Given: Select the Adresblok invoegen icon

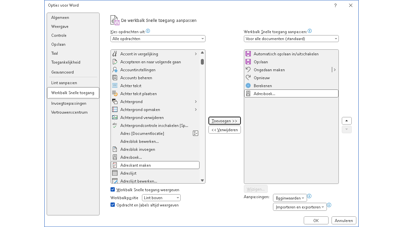Looking at the screenshot, I should pyautogui.click(x=115, y=149).
